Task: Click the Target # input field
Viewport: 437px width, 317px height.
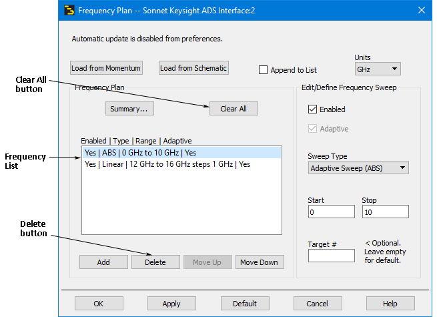Action: tap(331, 256)
